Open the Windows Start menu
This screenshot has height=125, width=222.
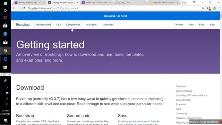tap(5, 3)
